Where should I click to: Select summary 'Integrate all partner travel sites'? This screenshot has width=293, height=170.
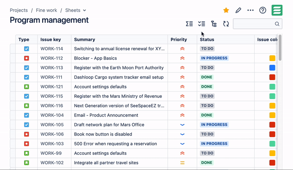pos(106,163)
